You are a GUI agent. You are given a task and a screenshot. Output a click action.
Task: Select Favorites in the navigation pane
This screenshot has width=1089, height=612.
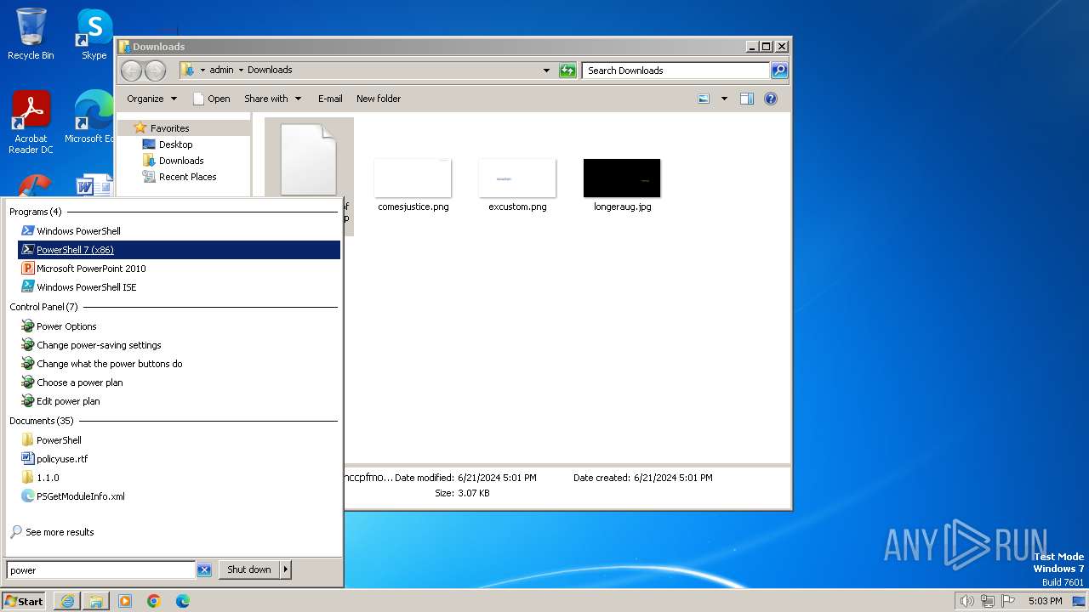[x=169, y=128]
